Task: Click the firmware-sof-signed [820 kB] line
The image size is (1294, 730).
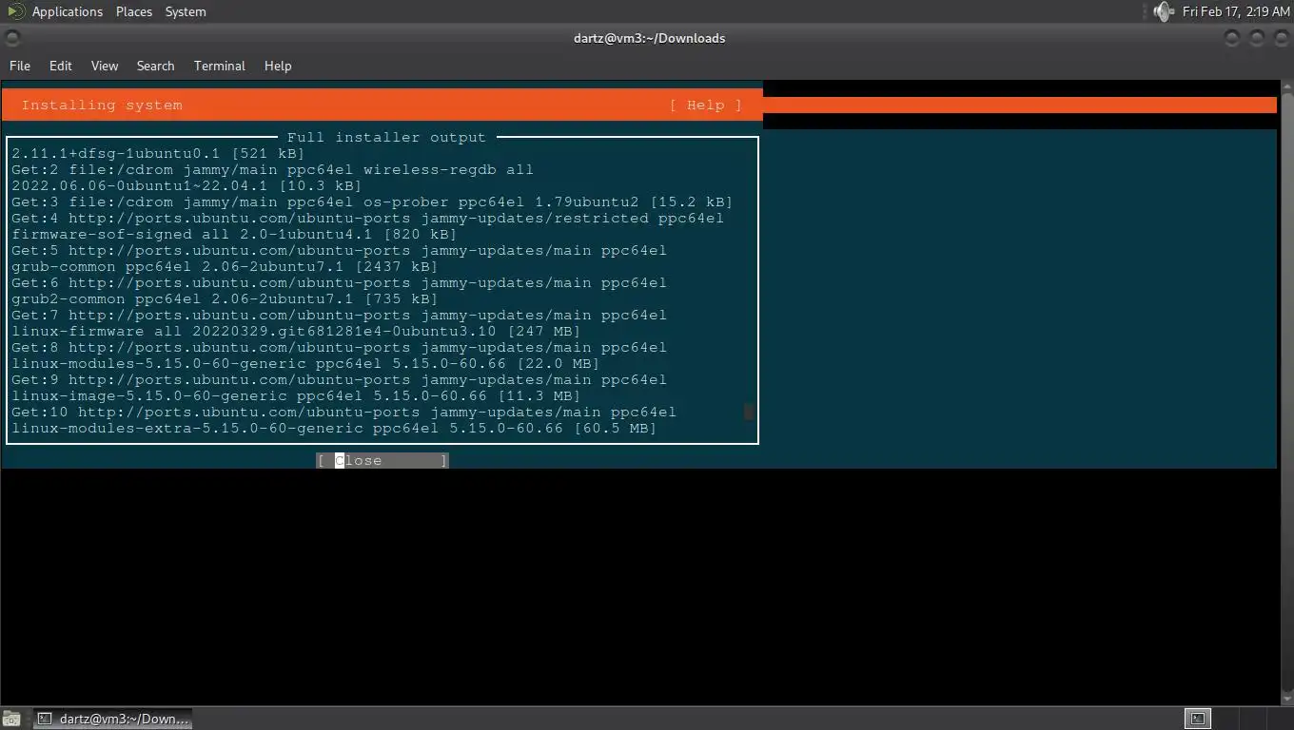Action: (234, 234)
